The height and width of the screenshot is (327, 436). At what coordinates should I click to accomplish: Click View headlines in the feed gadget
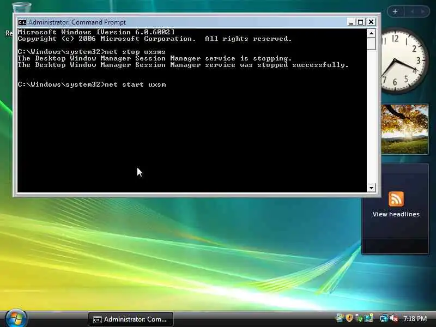(396, 214)
